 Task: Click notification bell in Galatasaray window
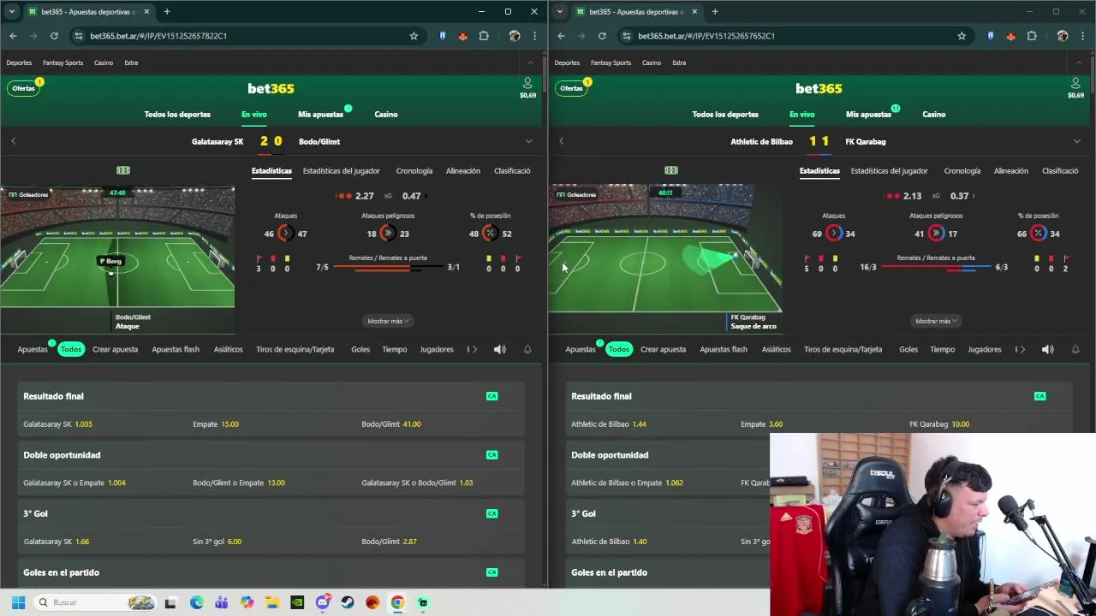tap(527, 349)
